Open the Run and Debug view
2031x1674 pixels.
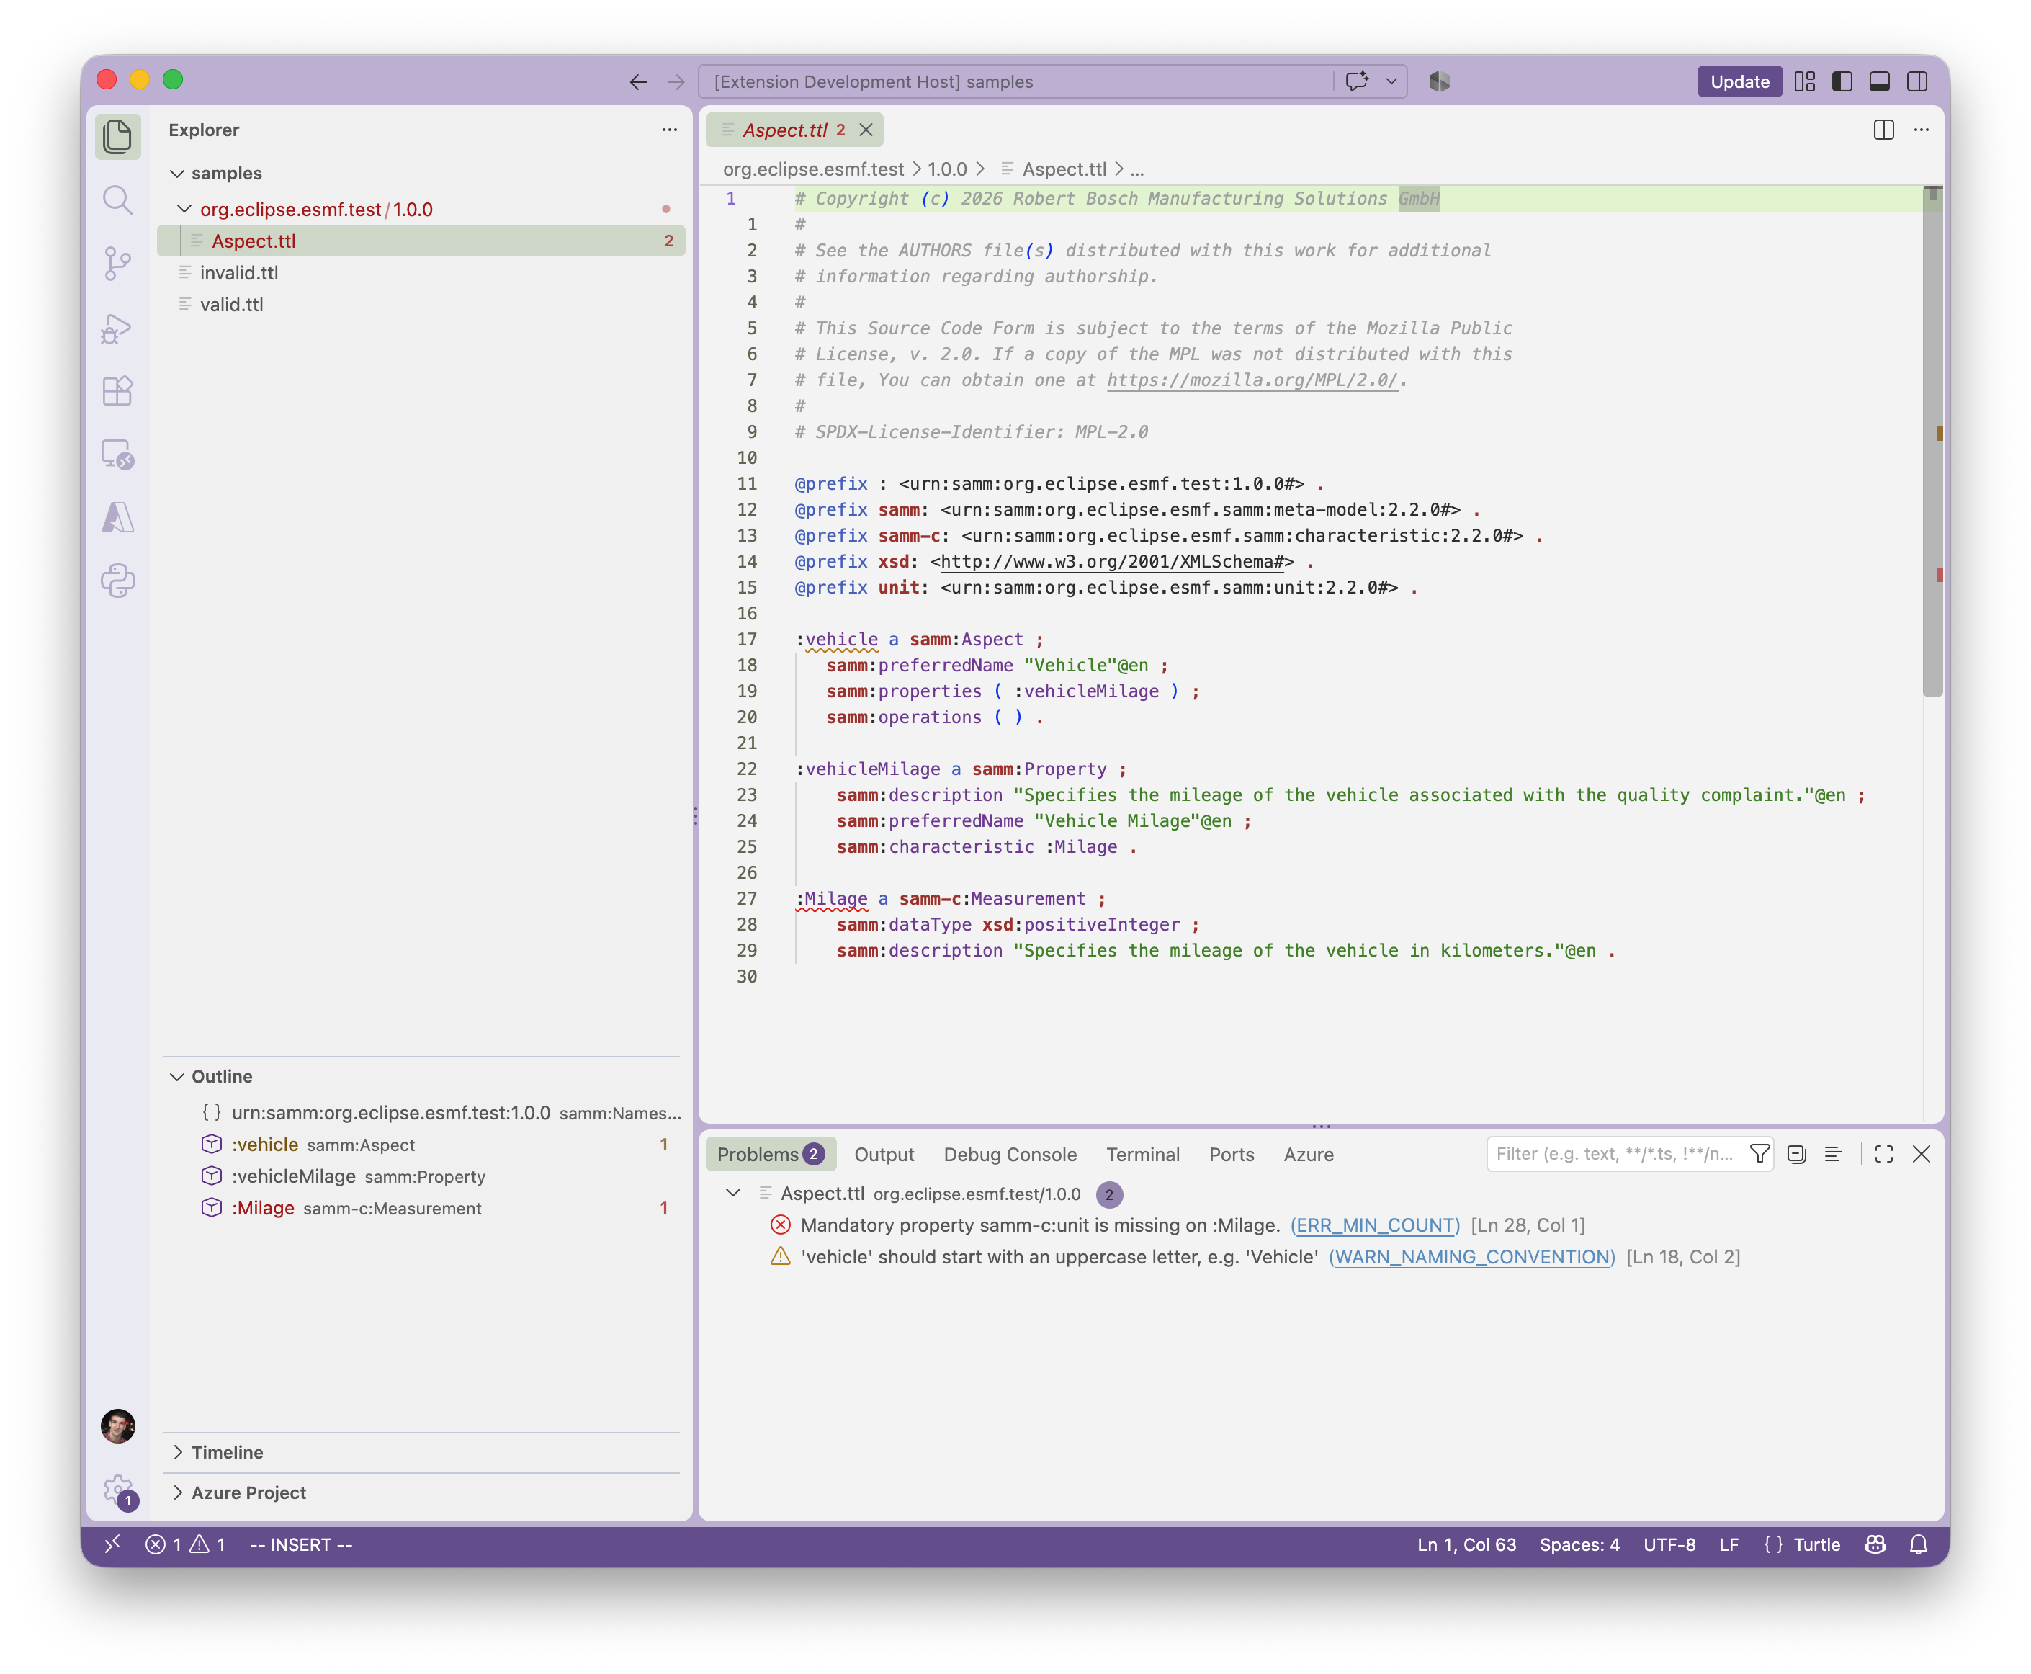click(117, 328)
